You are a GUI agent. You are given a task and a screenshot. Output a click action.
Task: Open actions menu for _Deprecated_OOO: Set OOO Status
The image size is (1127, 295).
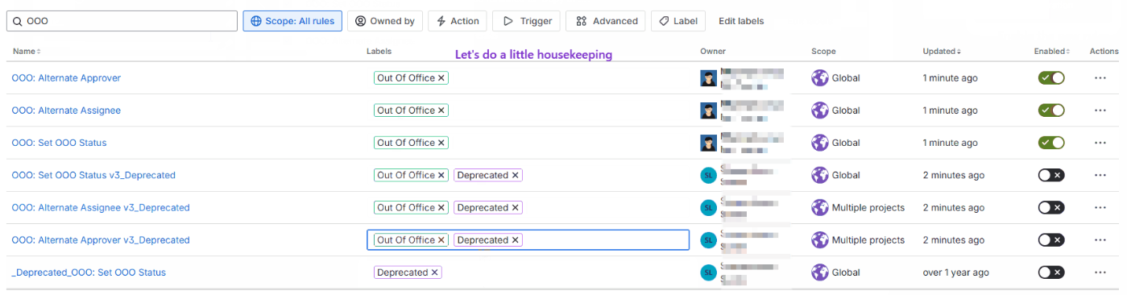tap(1100, 272)
